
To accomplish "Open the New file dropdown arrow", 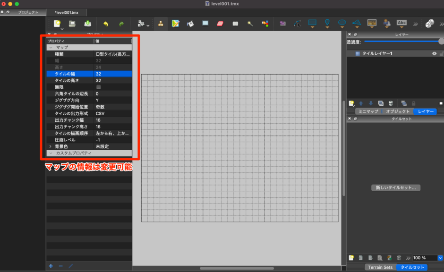I will [62, 29].
